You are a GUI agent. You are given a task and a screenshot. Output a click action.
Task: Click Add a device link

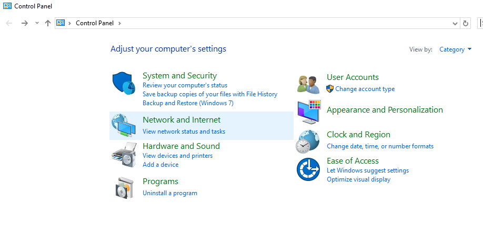point(160,165)
